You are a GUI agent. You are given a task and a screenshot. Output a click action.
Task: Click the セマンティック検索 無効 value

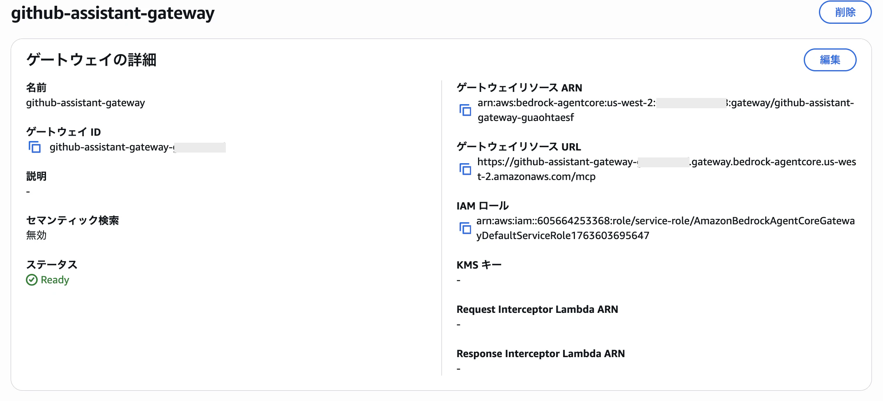pyautogui.click(x=36, y=235)
